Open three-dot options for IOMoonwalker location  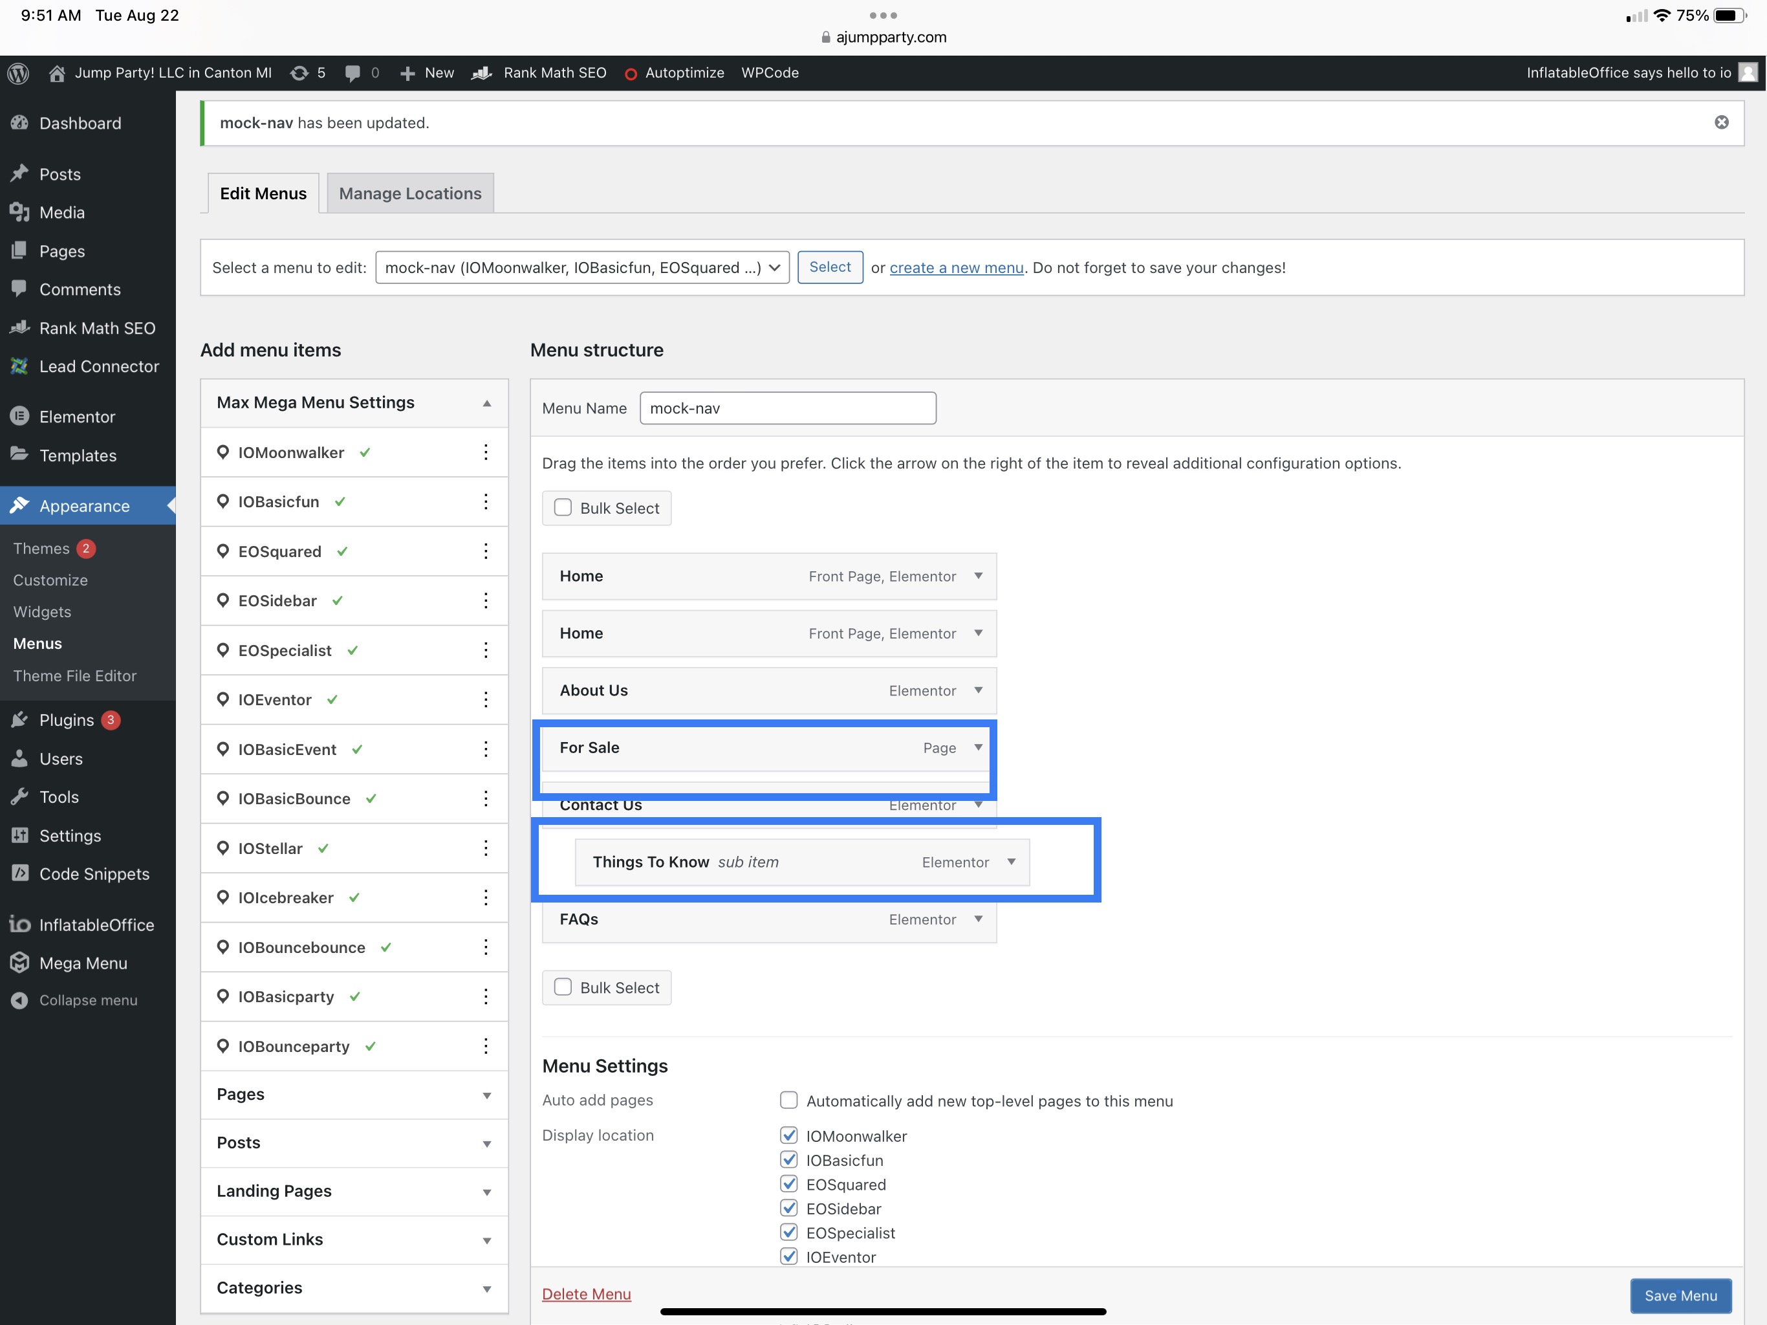tap(486, 452)
